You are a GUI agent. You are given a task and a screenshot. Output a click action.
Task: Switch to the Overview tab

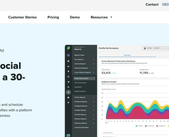(127, 55)
